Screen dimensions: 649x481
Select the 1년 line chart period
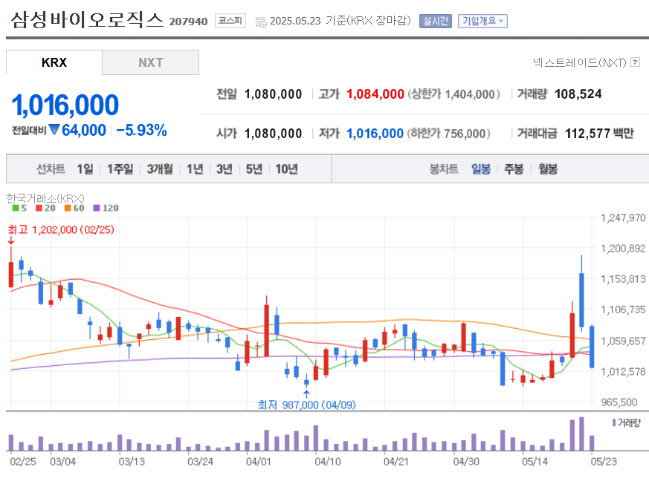(x=195, y=168)
